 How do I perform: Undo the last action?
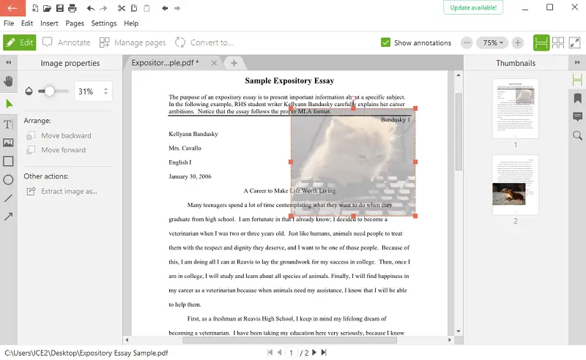(x=90, y=8)
